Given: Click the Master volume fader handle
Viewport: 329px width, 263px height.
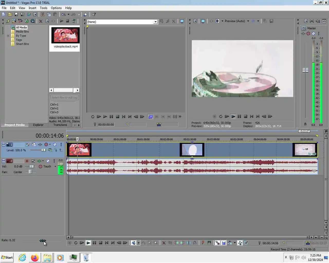Looking at the screenshot, I should (305, 70).
